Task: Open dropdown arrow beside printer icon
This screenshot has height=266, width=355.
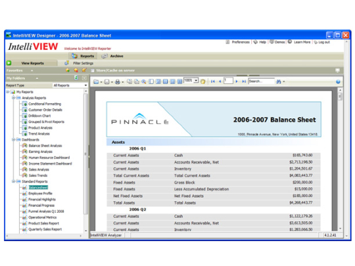Action: (123, 82)
